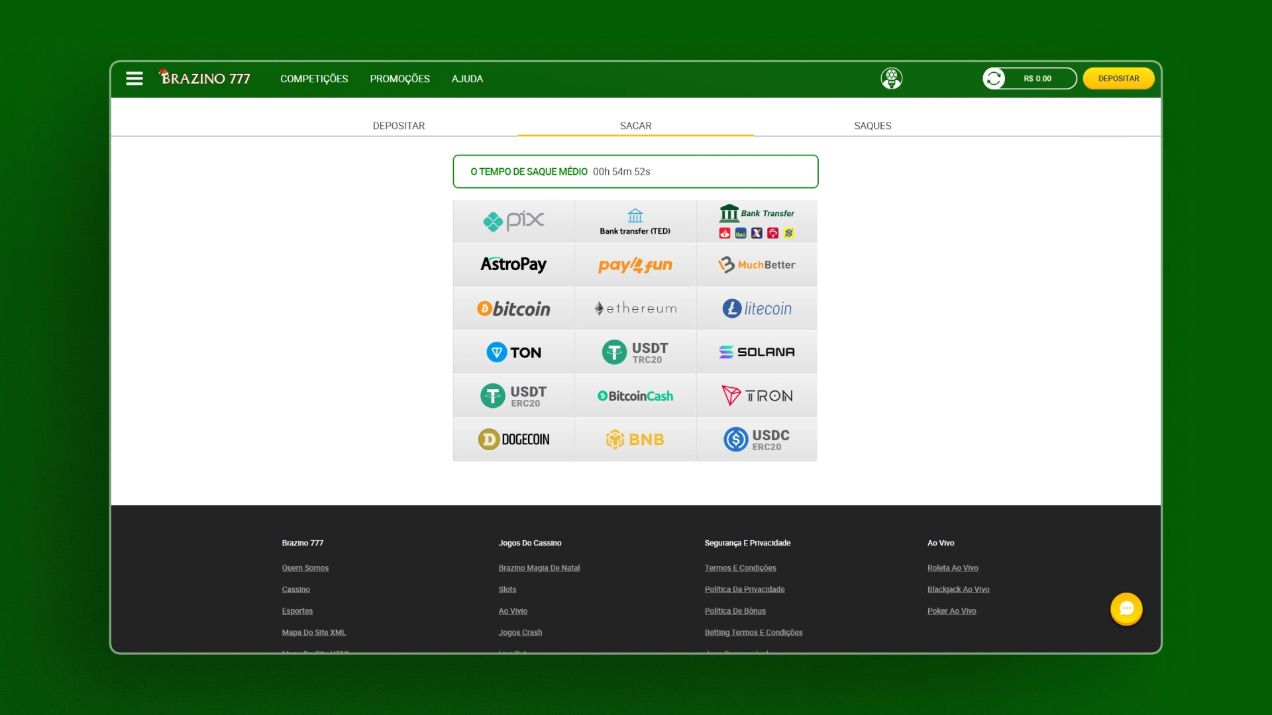Open Política De Bônus link

[735, 611]
